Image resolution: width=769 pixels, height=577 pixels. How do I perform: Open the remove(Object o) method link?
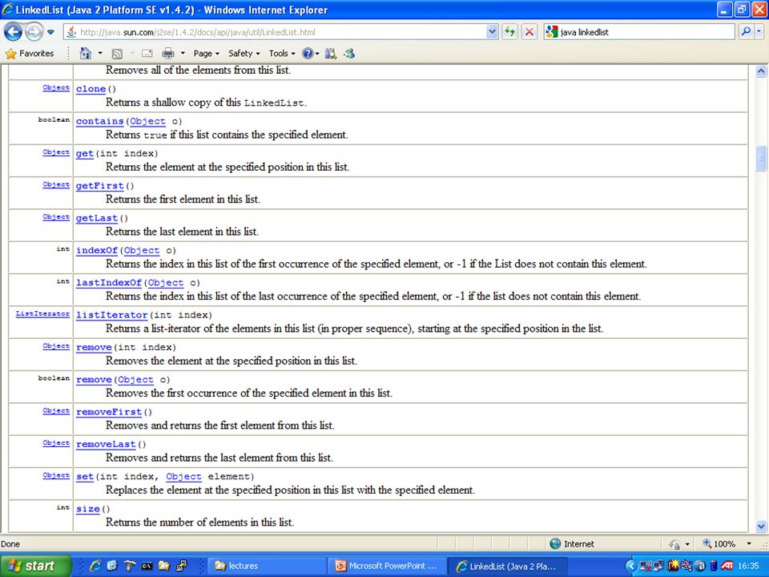(94, 380)
